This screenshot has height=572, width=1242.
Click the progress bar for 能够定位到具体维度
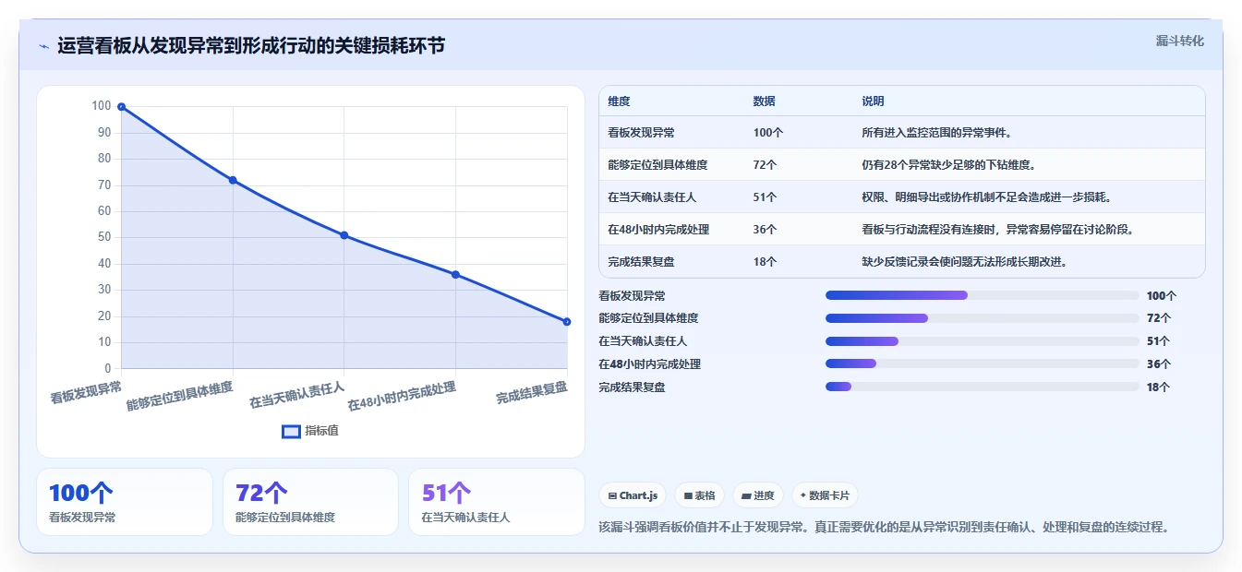click(x=983, y=318)
